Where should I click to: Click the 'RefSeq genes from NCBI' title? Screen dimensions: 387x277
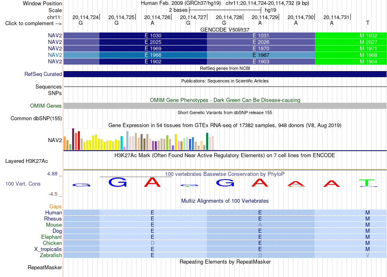(225, 68)
